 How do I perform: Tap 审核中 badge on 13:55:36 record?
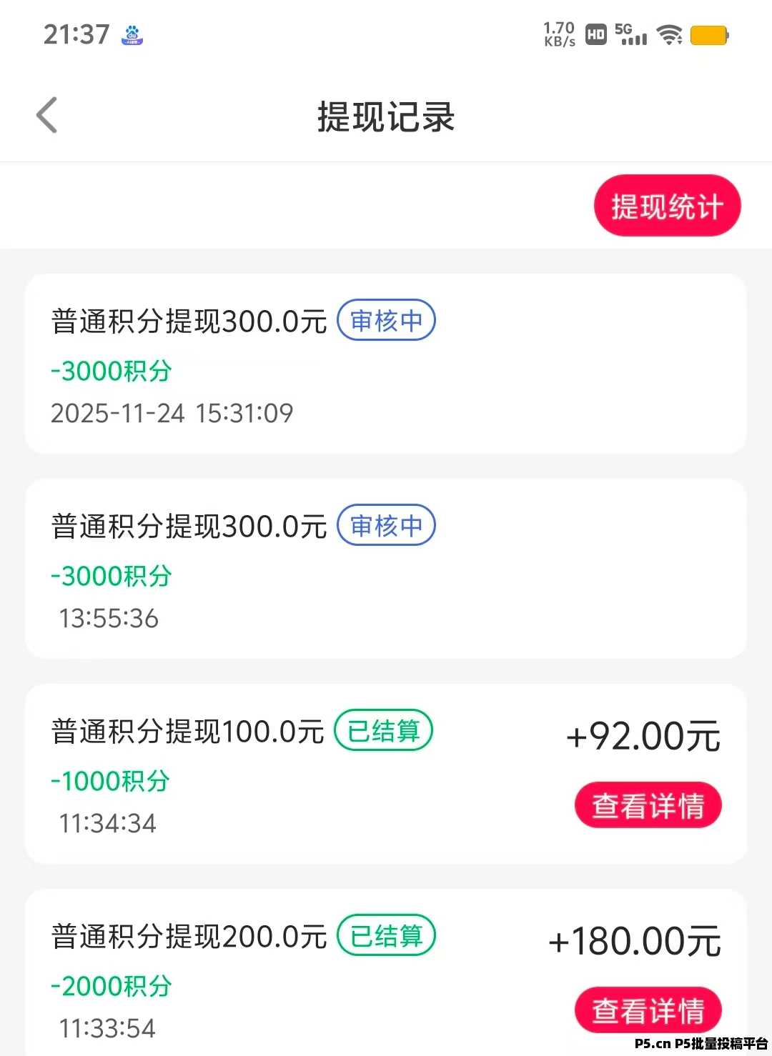[x=386, y=525]
